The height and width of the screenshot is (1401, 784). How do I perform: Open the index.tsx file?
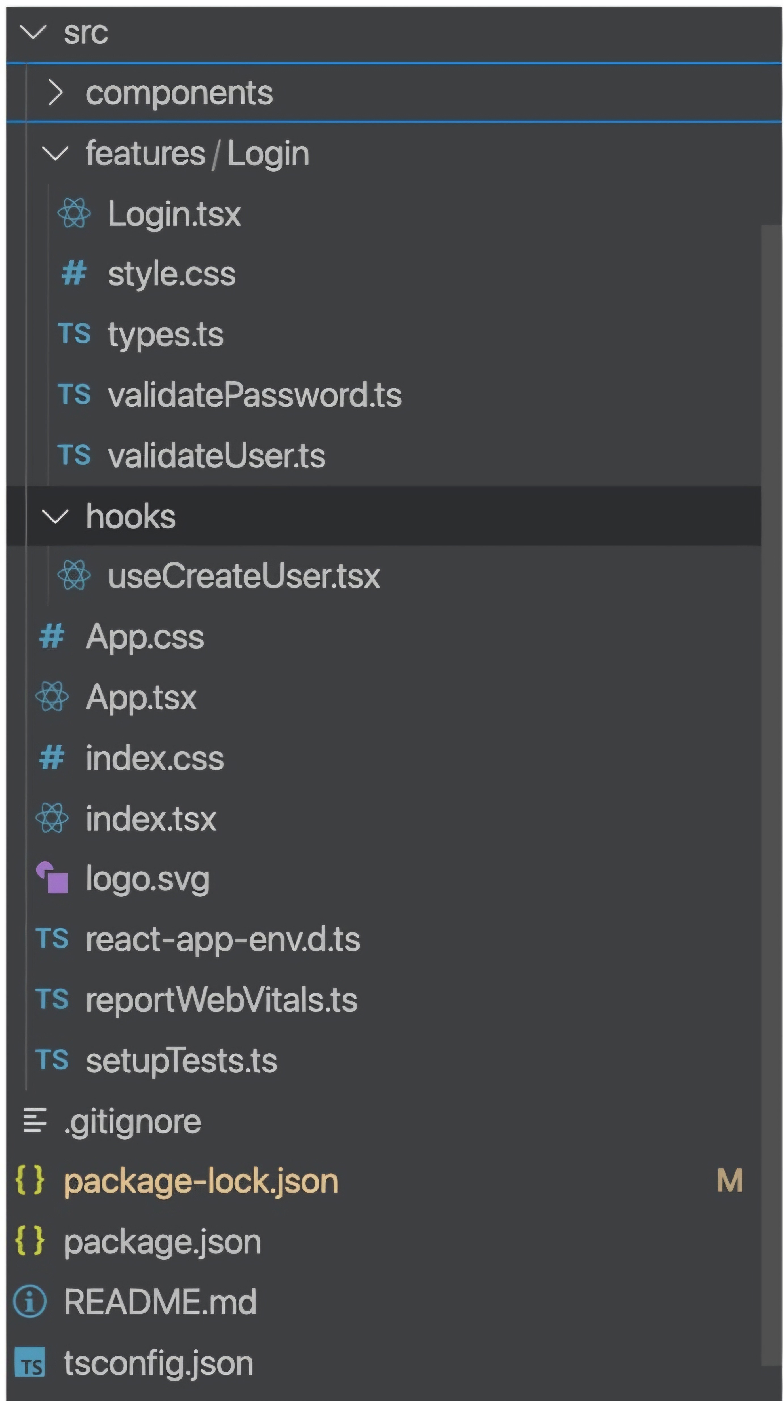click(x=151, y=818)
